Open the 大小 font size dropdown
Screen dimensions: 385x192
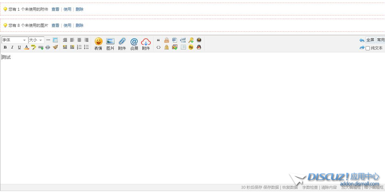36,40
